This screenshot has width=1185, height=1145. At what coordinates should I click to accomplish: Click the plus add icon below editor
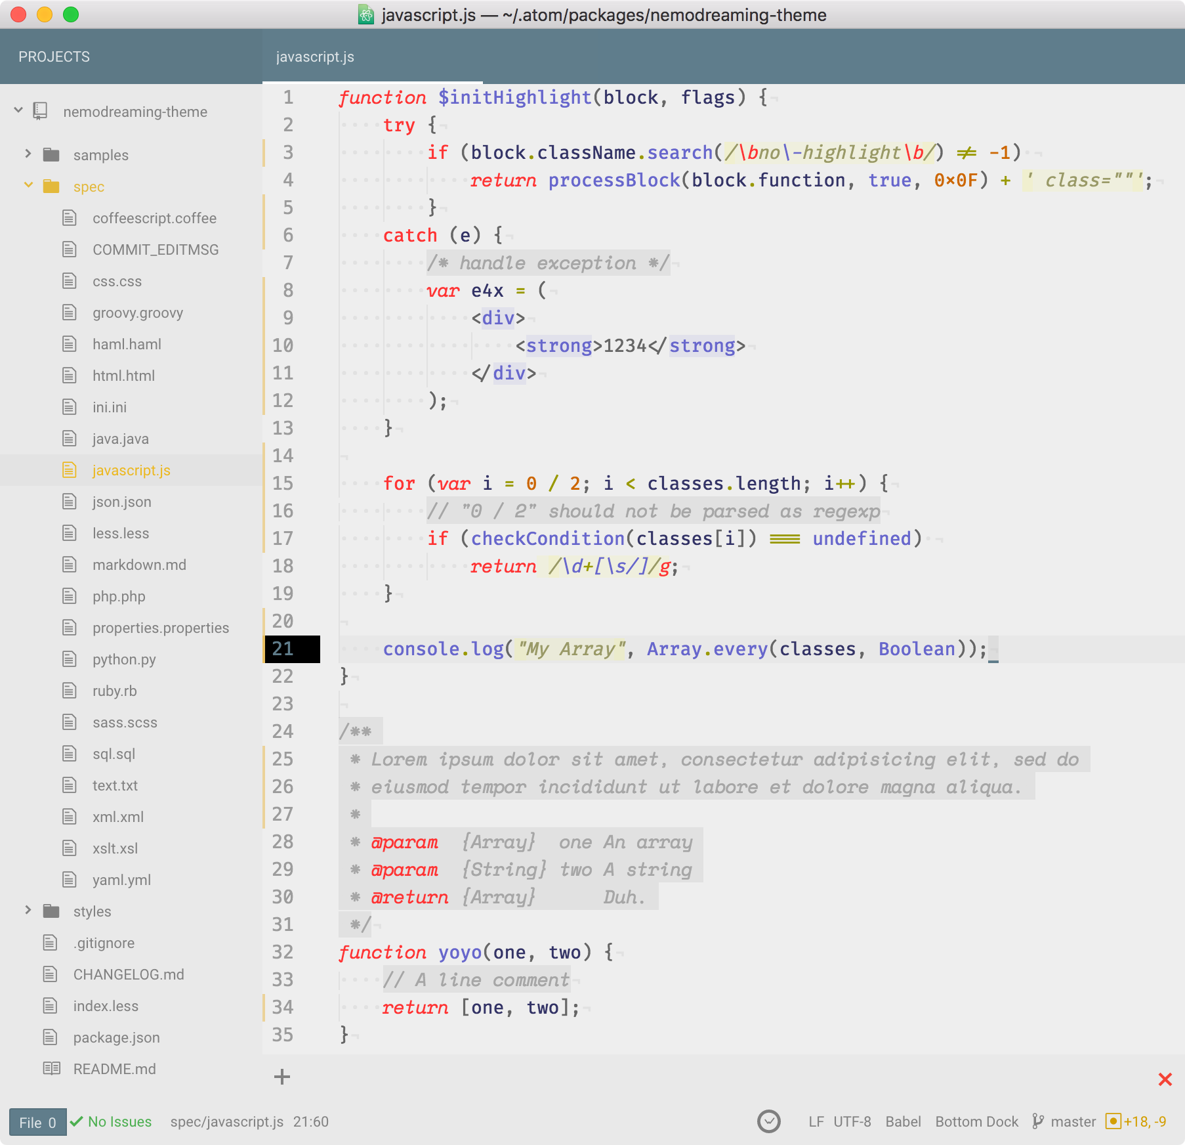[282, 1077]
